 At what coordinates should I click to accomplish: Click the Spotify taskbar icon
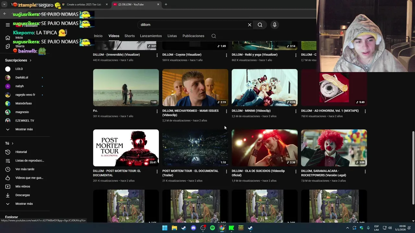pyautogui.click(x=212, y=228)
